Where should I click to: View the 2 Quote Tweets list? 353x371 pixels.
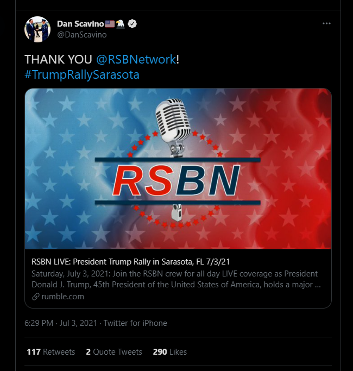coord(114,352)
